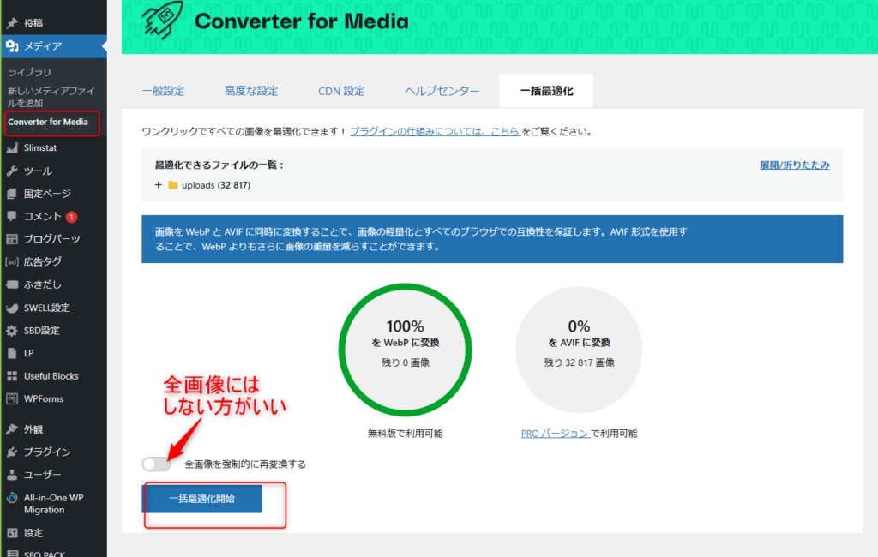Click the プラグイン plug icon
Viewport: 878px width, 557px height.
point(12,452)
